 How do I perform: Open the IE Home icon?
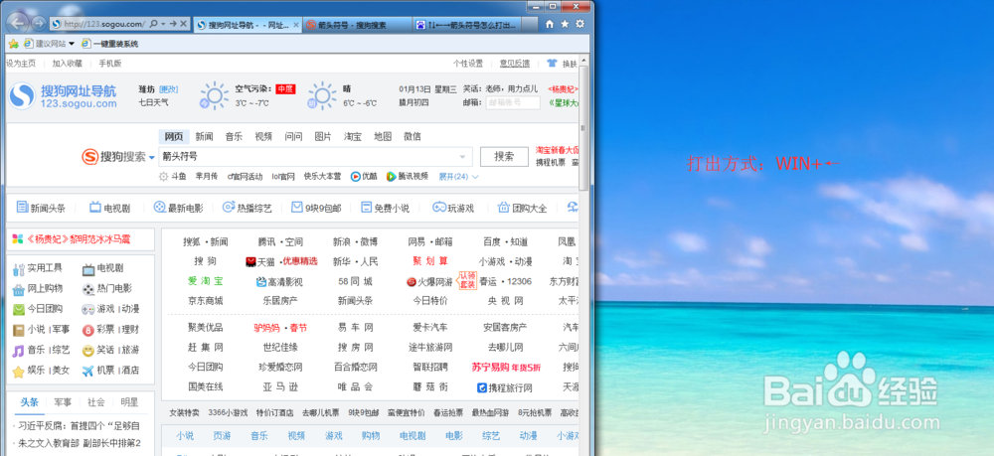click(550, 24)
